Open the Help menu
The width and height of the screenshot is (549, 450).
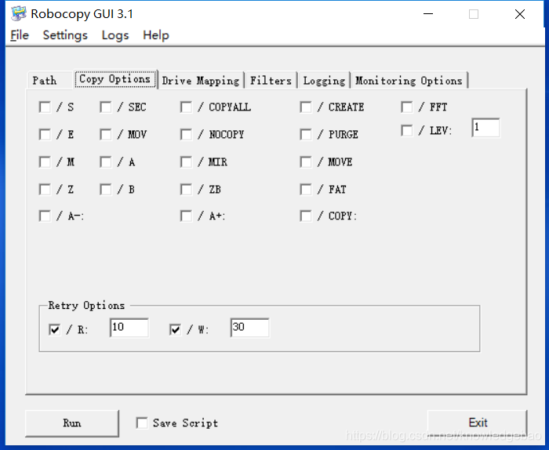pos(156,35)
